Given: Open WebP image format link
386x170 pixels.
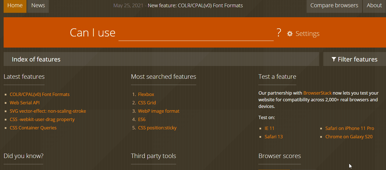Looking at the screenshot, I should point(159,111).
